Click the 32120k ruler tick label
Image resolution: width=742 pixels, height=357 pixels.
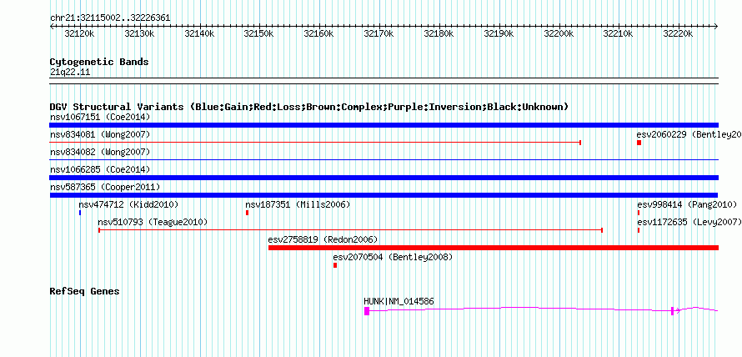79,34
